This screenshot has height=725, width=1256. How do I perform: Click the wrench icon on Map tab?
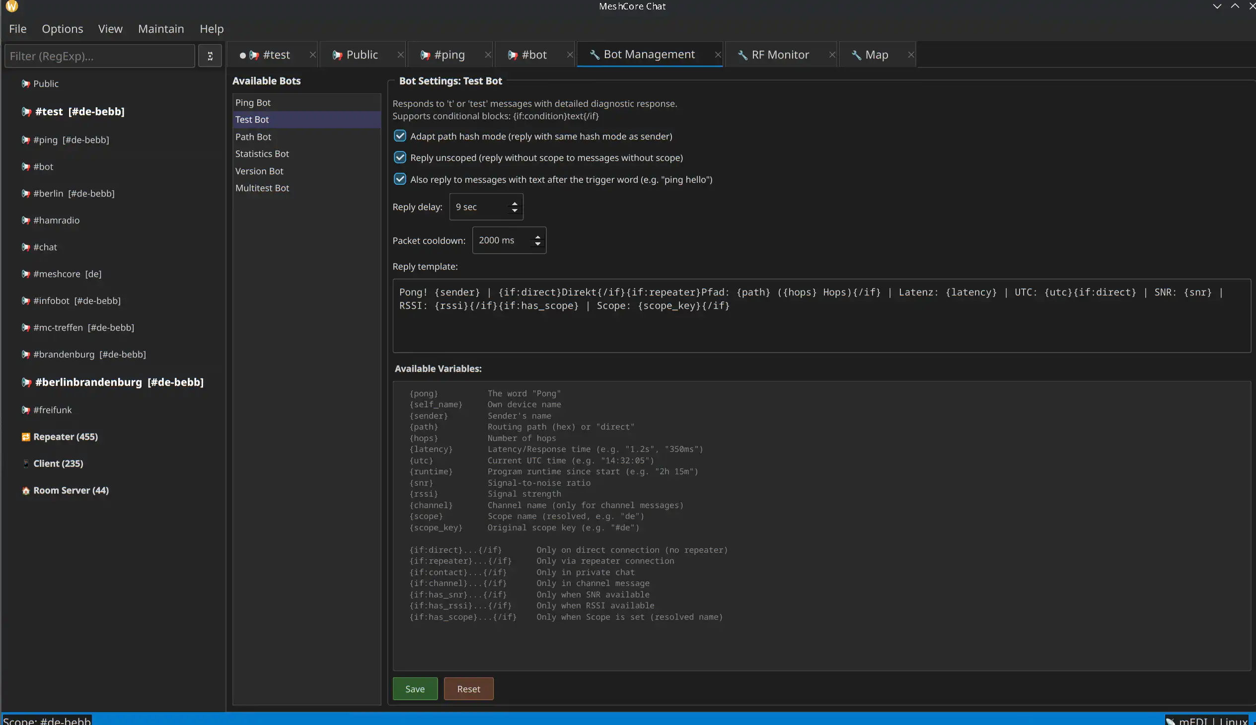[856, 55]
